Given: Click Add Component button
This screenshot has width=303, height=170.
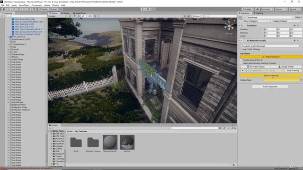Looking at the screenshot, I should (x=270, y=87).
